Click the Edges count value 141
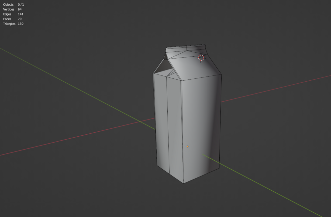 point(21,14)
